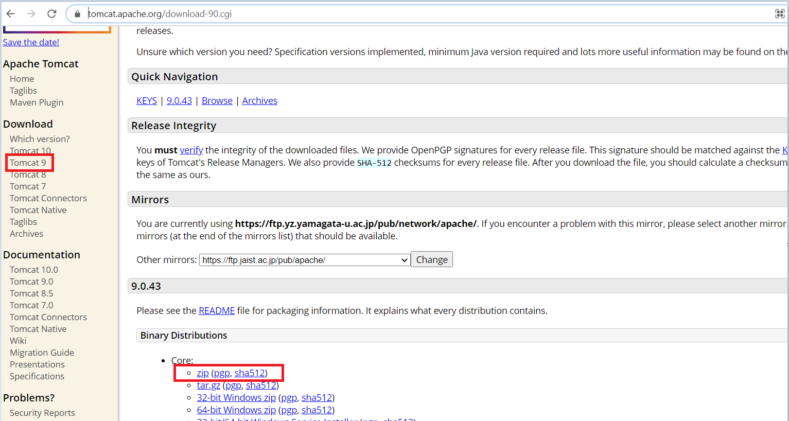This screenshot has height=421, width=789.
Task: Open sha512 checksum for 32-bit Windows zip
Action: coord(317,398)
